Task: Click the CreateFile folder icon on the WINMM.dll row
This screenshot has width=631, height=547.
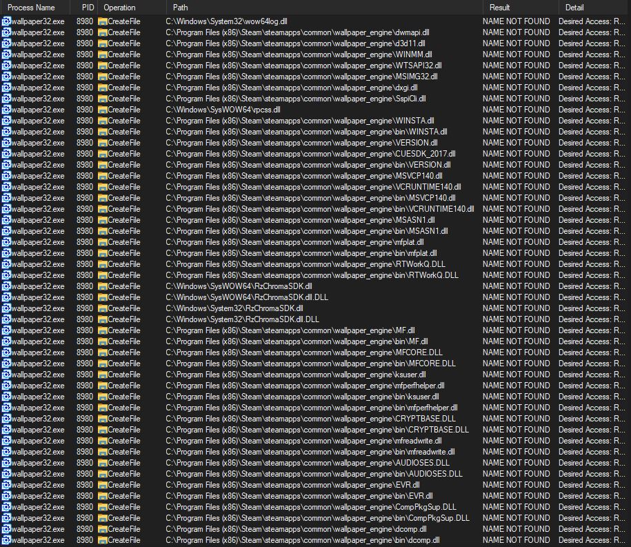Action: tap(103, 54)
